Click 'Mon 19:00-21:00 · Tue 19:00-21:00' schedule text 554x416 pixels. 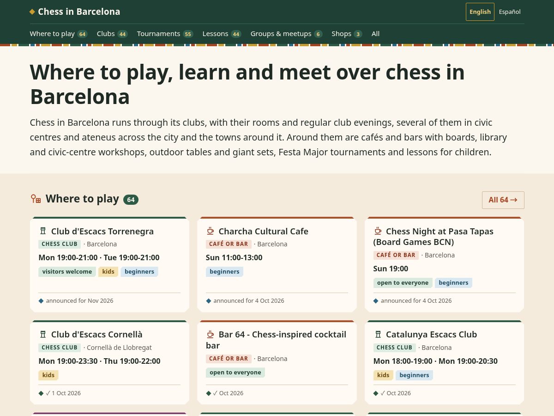tap(99, 257)
